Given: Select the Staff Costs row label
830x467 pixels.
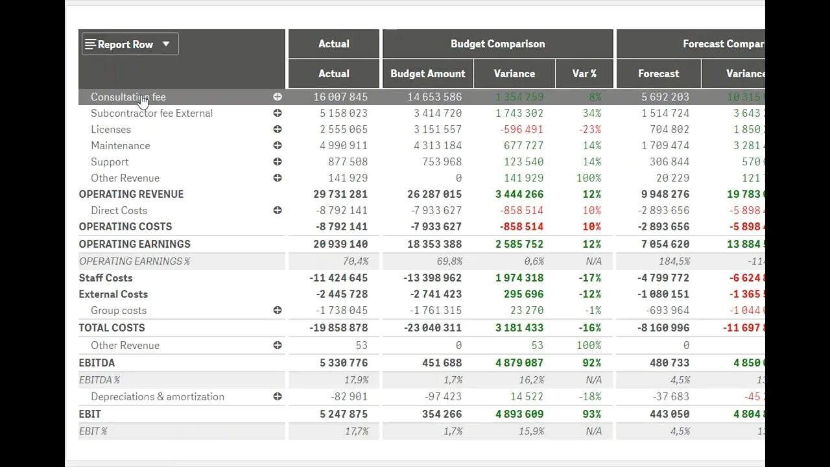Looking at the screenshot, I should click(x=106, y=278).
